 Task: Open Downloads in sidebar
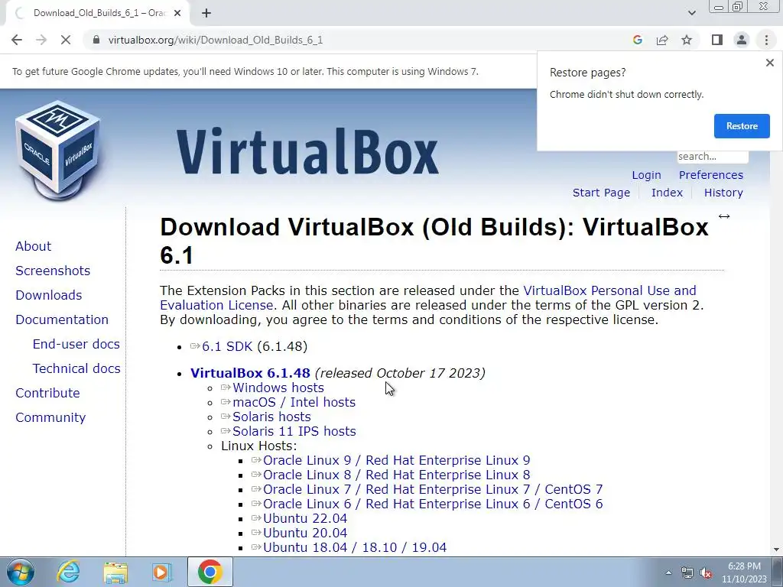pos(48,295)
